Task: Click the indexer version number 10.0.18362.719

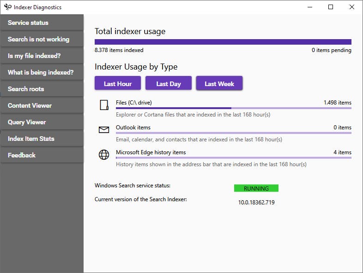Action: tap(256, 202)
